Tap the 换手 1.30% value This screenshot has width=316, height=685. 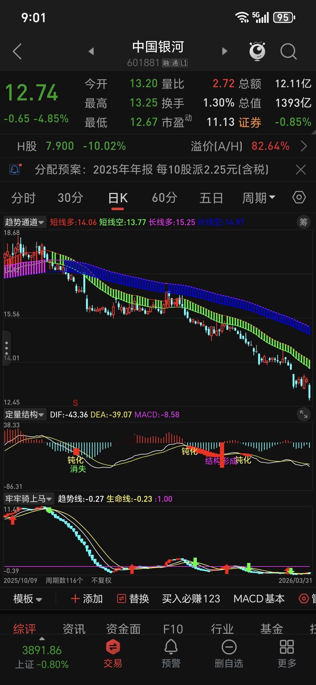coord(219,103)
